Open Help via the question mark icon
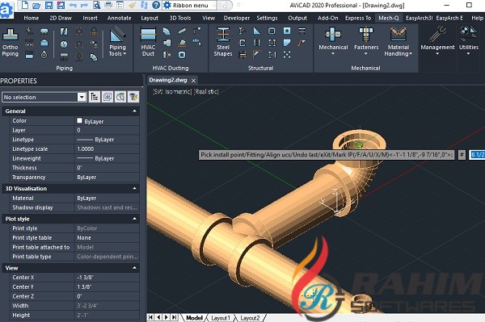Screen dimensions: 485x322 tap(156, 5)
